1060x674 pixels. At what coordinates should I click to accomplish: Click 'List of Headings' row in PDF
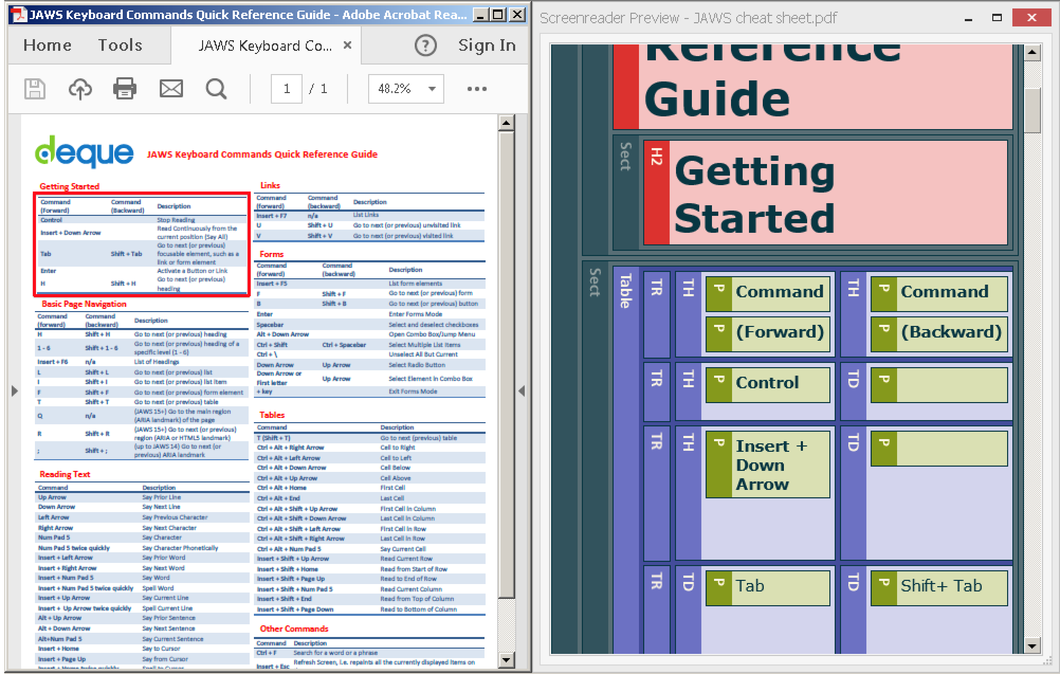(142, 362)
